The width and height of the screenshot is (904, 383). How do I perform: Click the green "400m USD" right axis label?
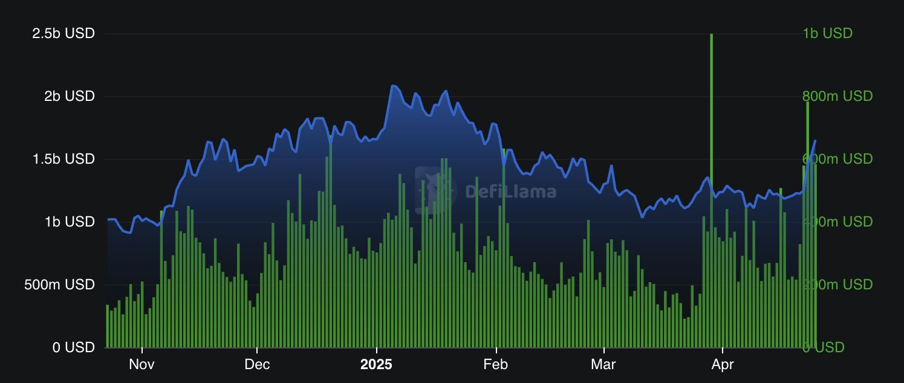point(837,222)
